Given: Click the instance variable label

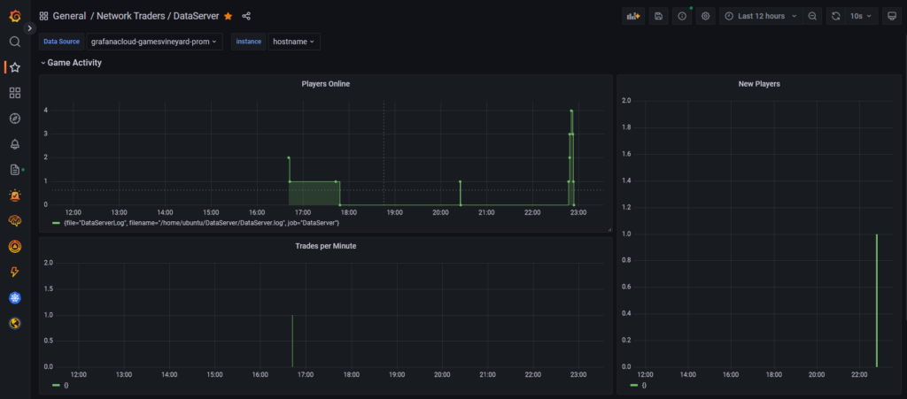Looking at the screenshot, I should point(249,42).
